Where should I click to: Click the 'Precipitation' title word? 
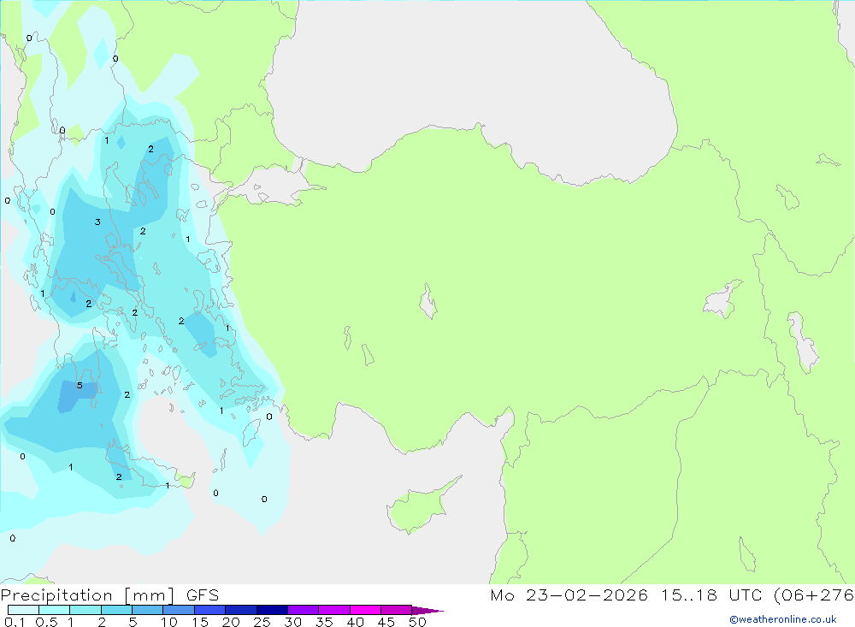click(x=56, y=595)
